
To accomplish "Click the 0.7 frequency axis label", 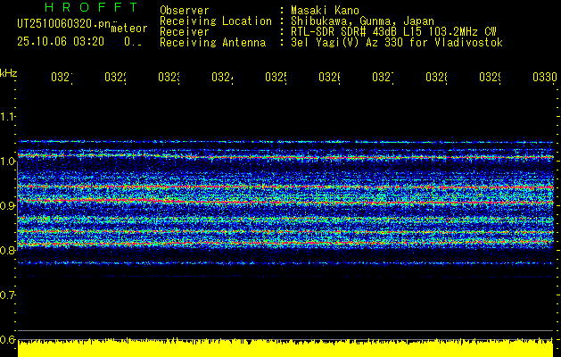I will [x=7, y=295].
